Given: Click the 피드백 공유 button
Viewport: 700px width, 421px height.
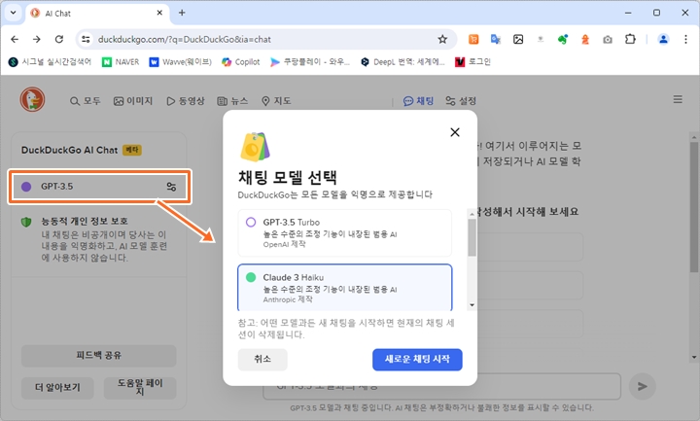Looking at the screenshot, I should [98, 356].
